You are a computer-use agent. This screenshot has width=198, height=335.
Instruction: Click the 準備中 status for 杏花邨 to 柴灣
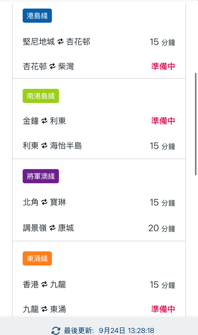pos(163,66)
